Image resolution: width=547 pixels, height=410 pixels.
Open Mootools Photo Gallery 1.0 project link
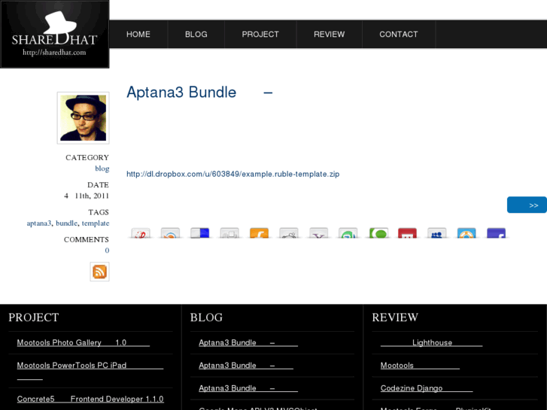[x=84, y=342]
